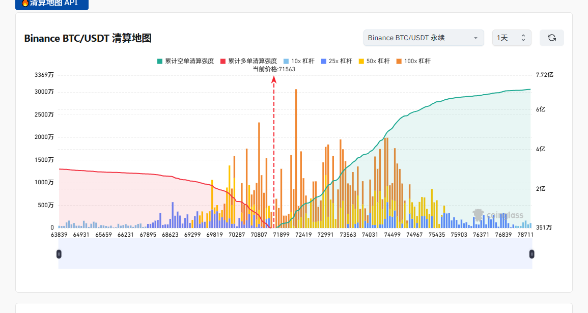
Task: Click the right zoom range slider handle
Action: [532, 254]
